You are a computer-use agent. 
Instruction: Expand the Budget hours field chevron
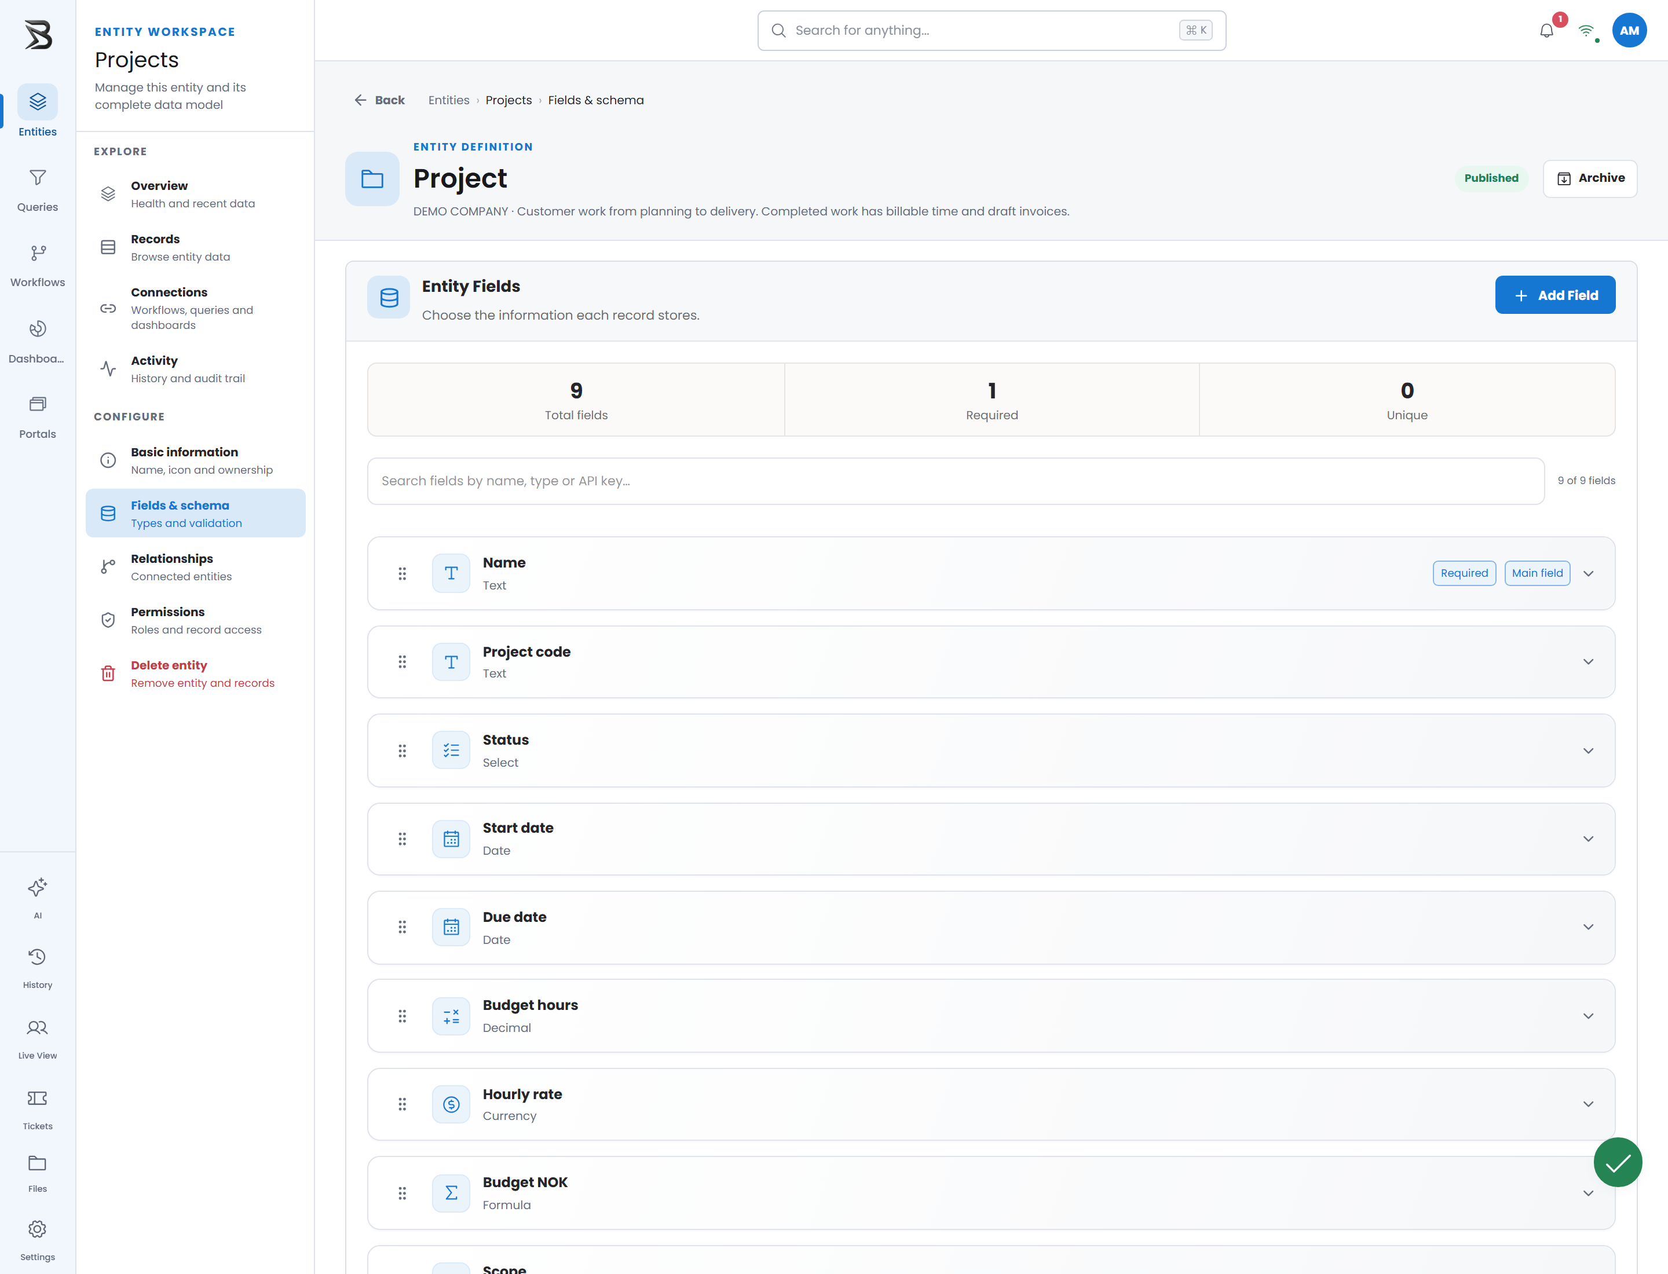coord(1588,1016)
